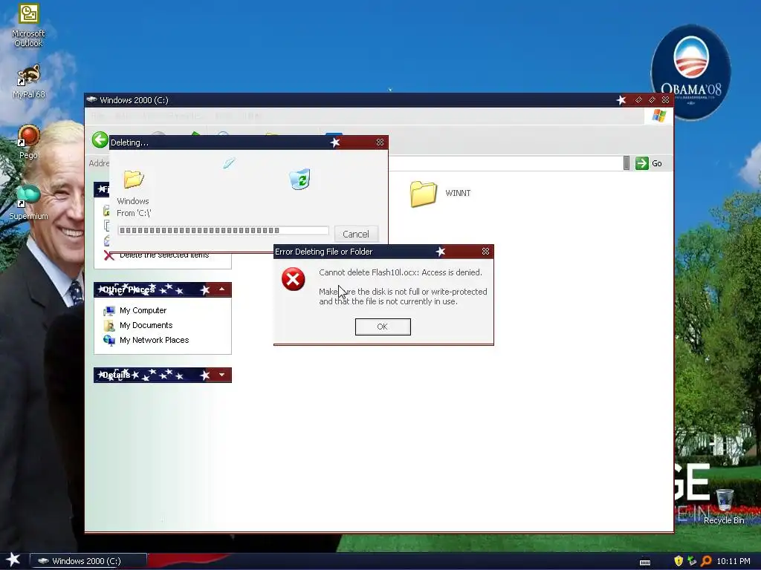The image size is (761, 570).
Task: Click the green Go arrow icon
Action: (641, 163)
